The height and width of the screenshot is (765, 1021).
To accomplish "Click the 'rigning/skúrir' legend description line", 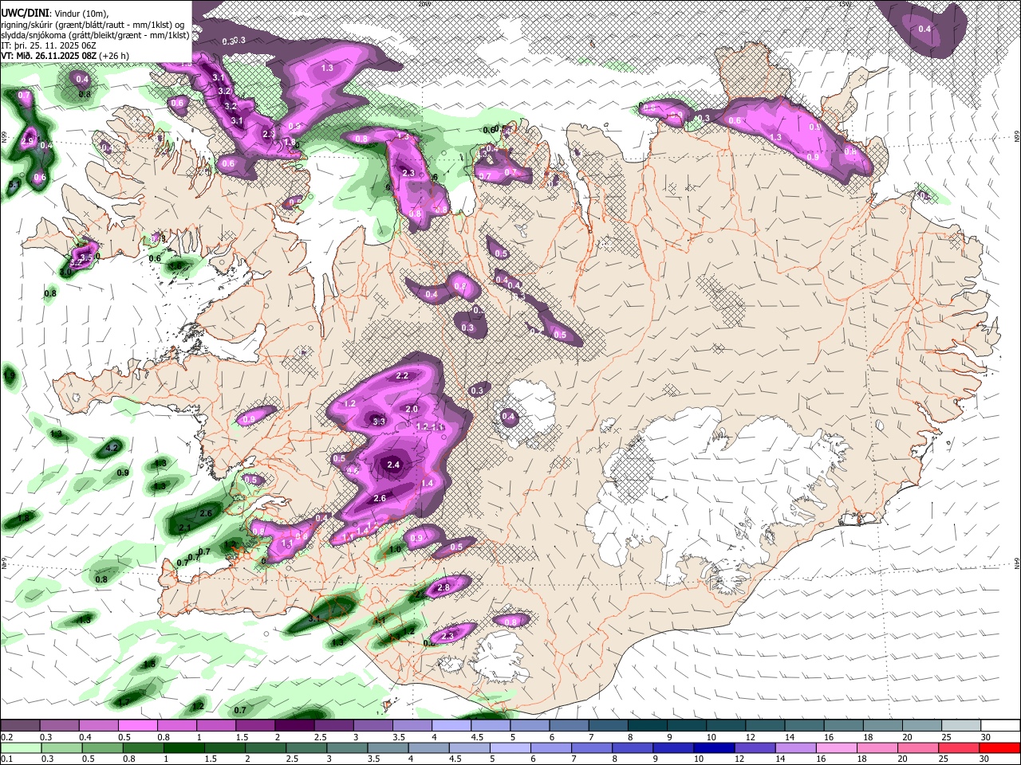I will [x=94, y=24].
